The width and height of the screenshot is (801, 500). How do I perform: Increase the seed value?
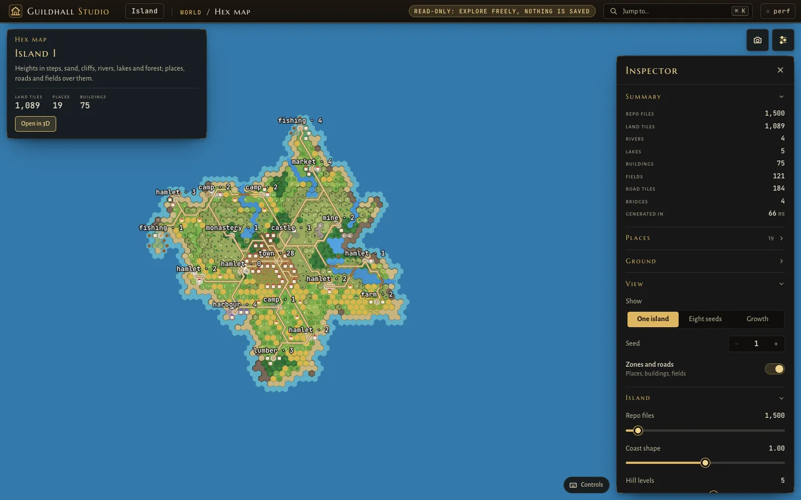coord(776,344)
